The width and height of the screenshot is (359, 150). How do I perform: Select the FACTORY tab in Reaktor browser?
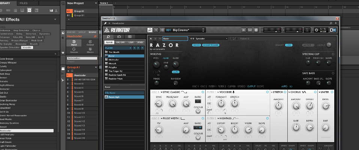click(120, 42)
